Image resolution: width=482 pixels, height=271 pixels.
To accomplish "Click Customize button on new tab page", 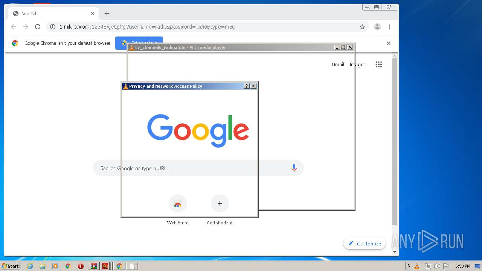I will tap(365, 244).
